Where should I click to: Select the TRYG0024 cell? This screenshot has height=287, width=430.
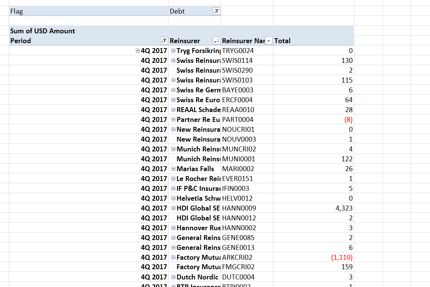point(247,51)
